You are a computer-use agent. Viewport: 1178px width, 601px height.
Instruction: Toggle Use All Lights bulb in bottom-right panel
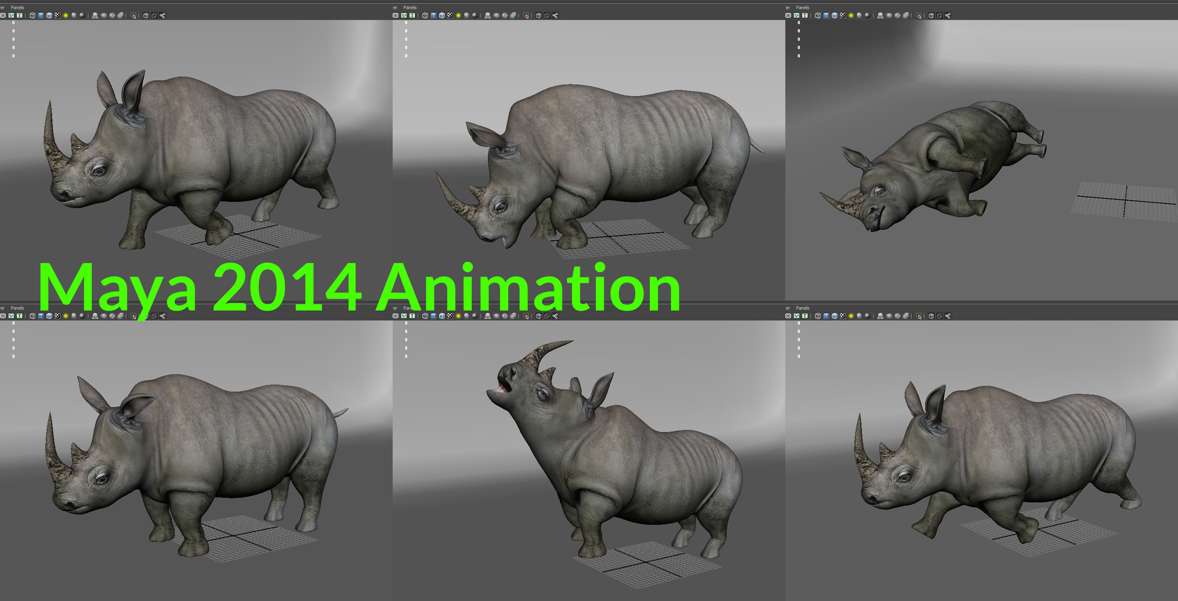(851, 316)
